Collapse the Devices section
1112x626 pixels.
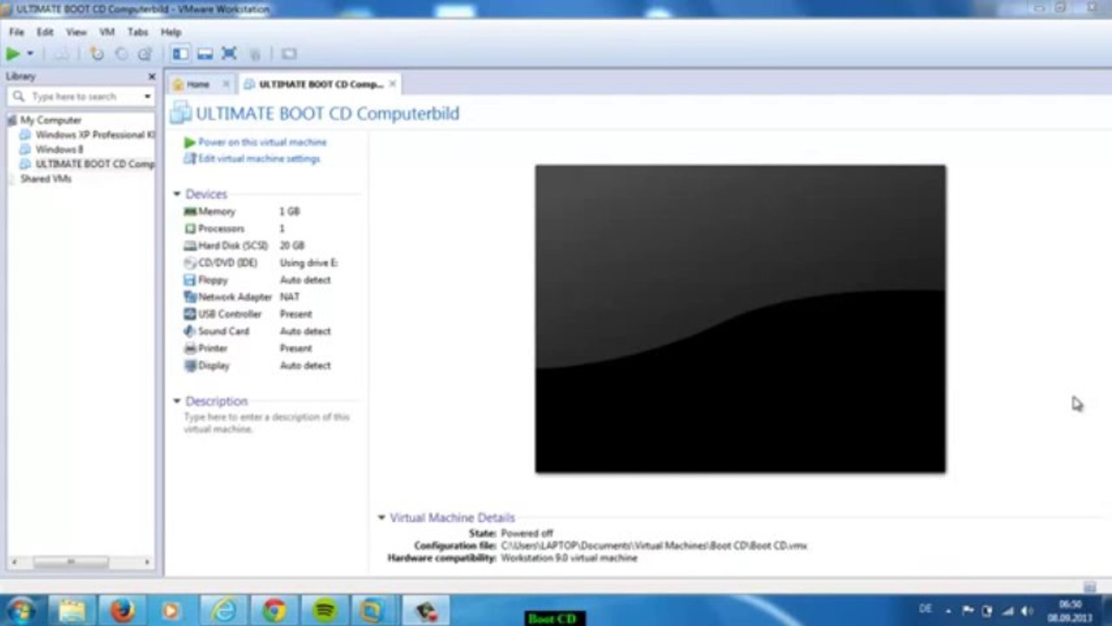pos(177,195)
